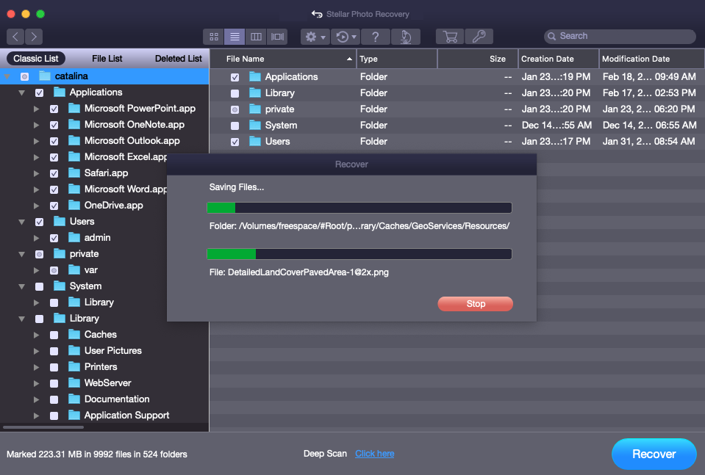Switch to cover flow view

[x=277, y=37]
